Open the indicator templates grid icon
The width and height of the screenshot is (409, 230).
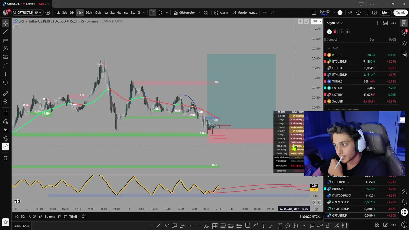click(x=206, y=13)
